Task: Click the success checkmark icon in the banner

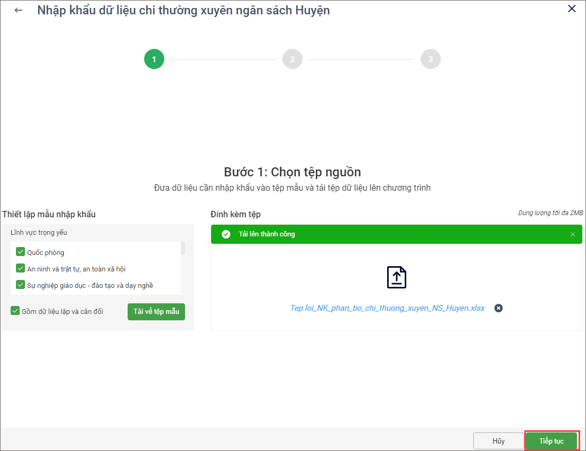Action: point(226,234)
